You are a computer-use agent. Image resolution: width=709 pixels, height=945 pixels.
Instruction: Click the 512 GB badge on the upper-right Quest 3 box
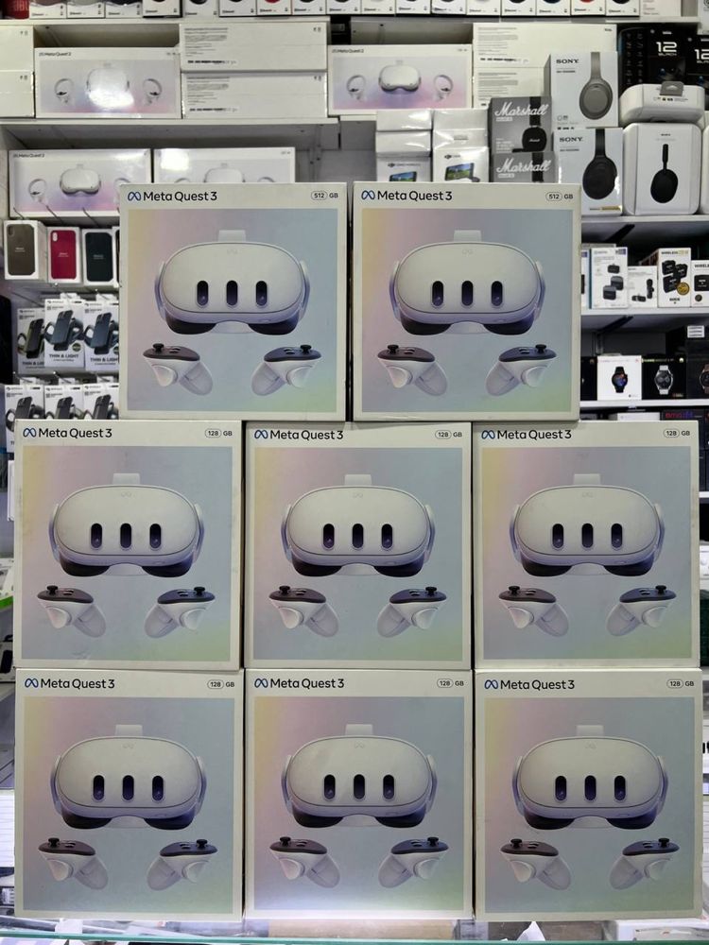pos(560,196)
